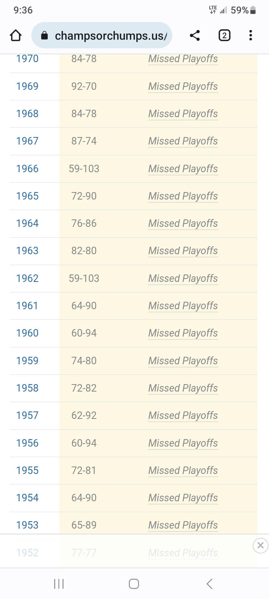Tap Missed Playoffs in the 1953 row
The image size is (269, 599).
click(183, 525)
